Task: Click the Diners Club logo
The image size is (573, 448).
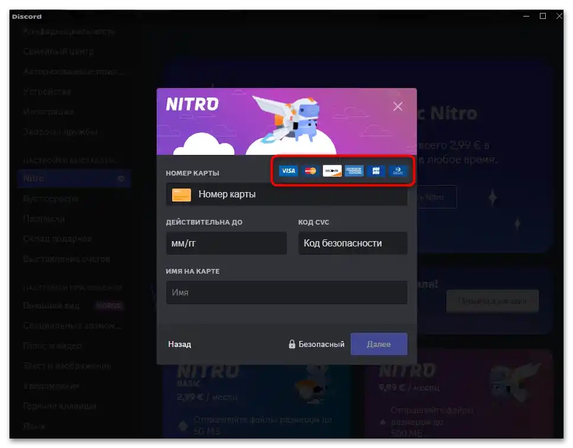Action: (x=397, y=170)
